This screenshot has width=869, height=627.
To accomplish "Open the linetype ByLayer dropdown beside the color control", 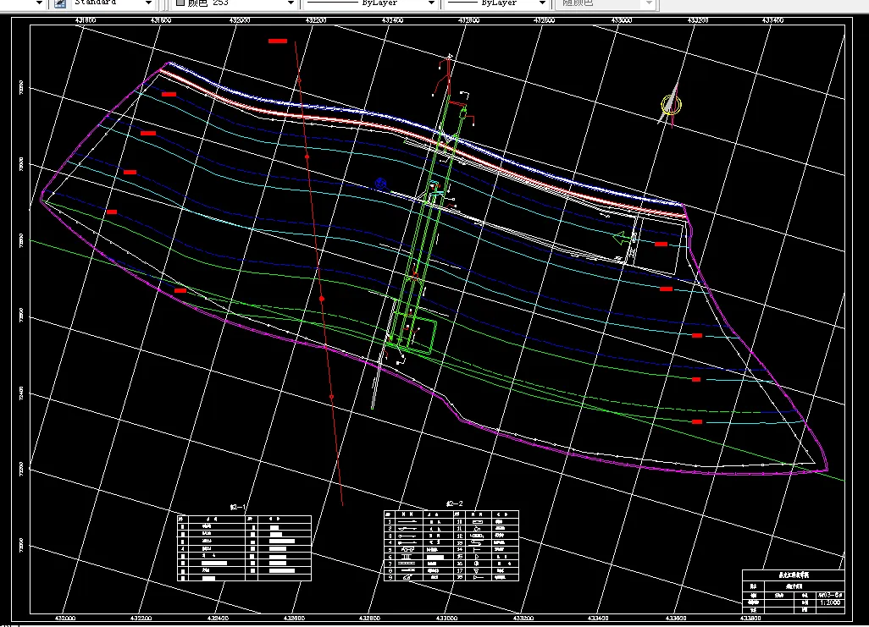I will pos(431,3).
